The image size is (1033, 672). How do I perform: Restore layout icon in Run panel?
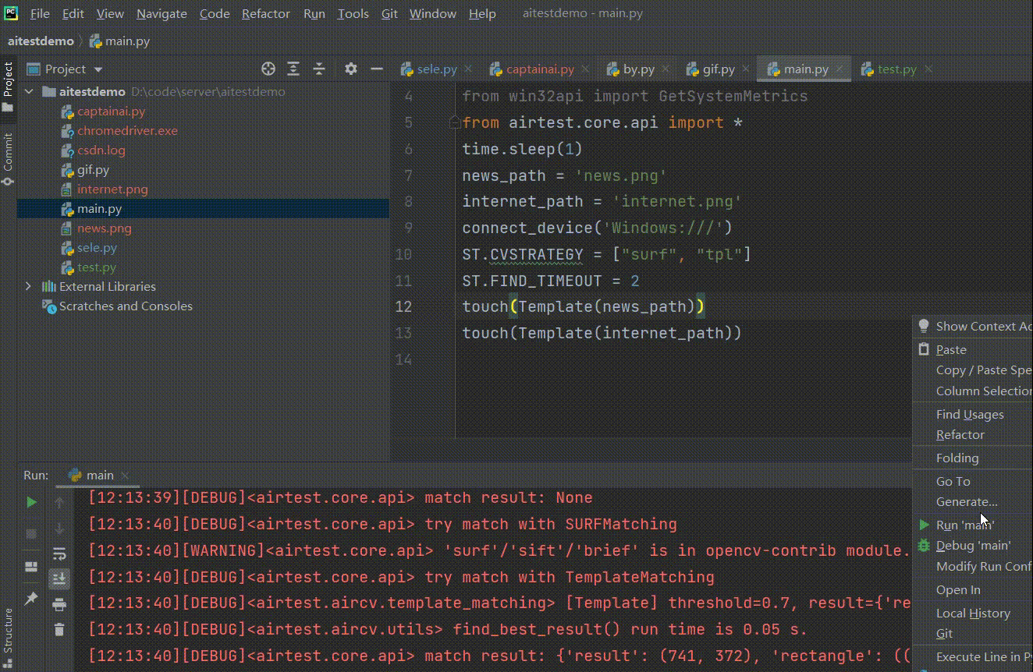(31, 566)
